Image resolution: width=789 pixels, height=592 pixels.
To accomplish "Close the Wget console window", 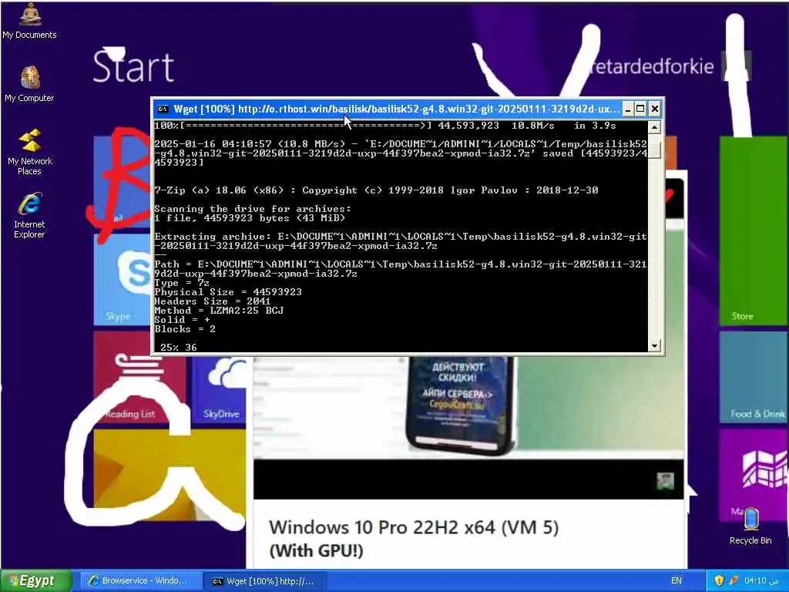I will pyautogui.click(x=655, y=109).
